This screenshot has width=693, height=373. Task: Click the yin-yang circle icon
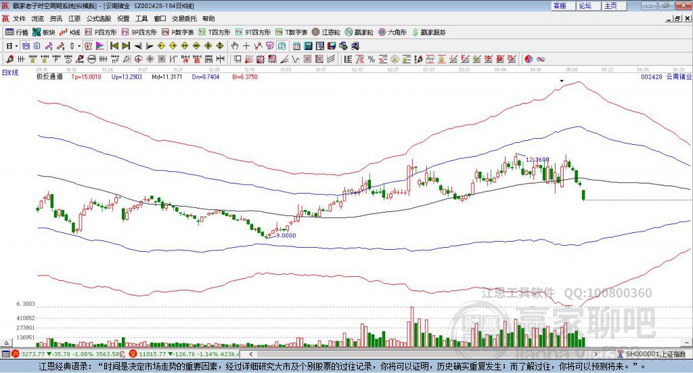tap(529, 59)
